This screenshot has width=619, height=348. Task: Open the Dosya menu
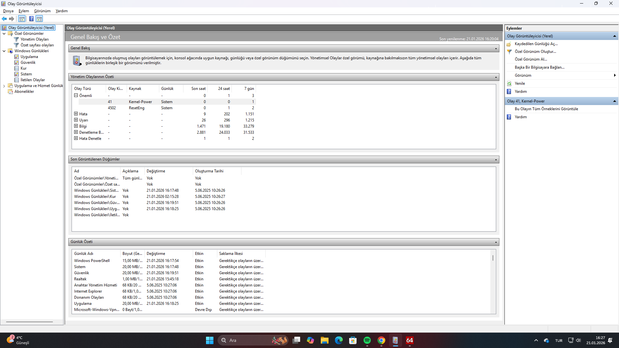pos(8,11)
